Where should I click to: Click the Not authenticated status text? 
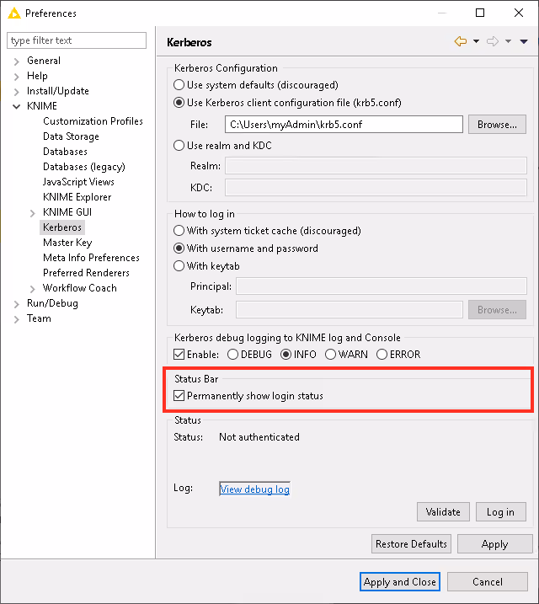tap(259, 437)
